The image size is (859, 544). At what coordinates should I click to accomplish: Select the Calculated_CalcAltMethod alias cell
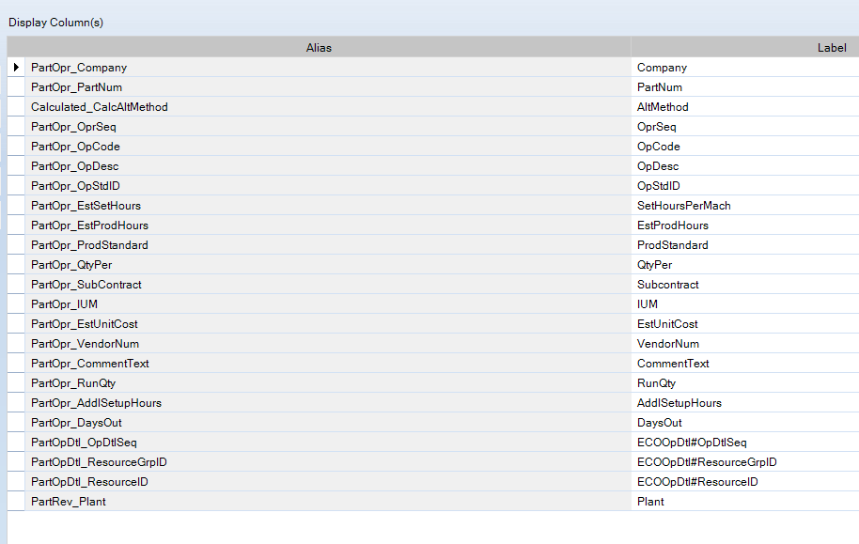tap(328, 107)
